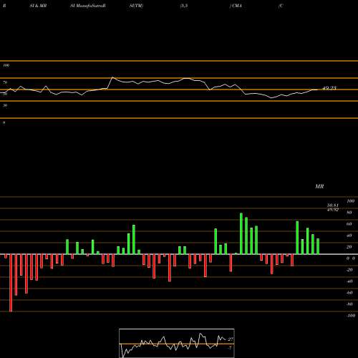The height and width of the screenshot is (358, 358).
Task: Click the 49.23 value on the RSI line
Action: 329,88
